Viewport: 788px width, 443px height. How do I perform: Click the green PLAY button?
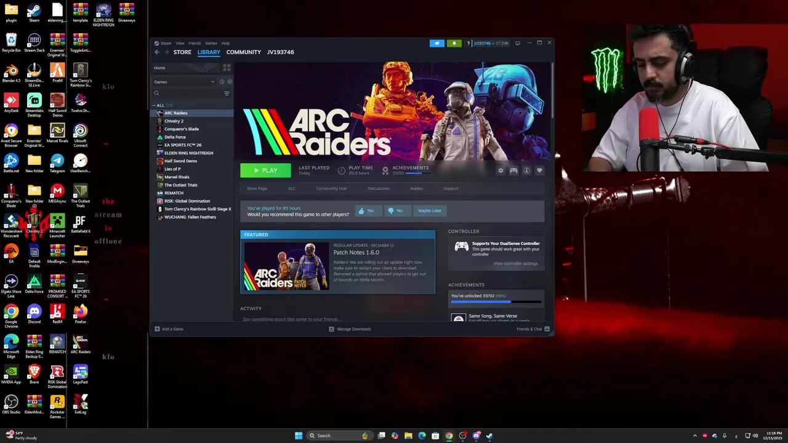(265, 170)
